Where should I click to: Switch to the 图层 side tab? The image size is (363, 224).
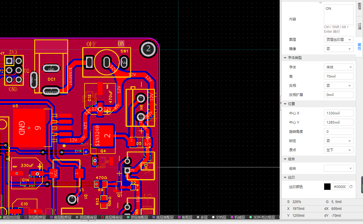[359, 6]
